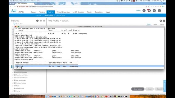Click the Reset button
This screenshot has height=98, width=175.
click(x=150, y=89)
